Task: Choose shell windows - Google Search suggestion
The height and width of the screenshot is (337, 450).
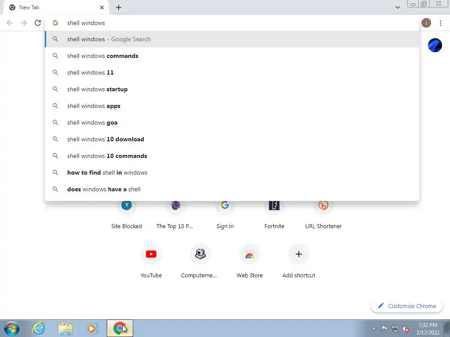Action: click(x=232, y=39)
